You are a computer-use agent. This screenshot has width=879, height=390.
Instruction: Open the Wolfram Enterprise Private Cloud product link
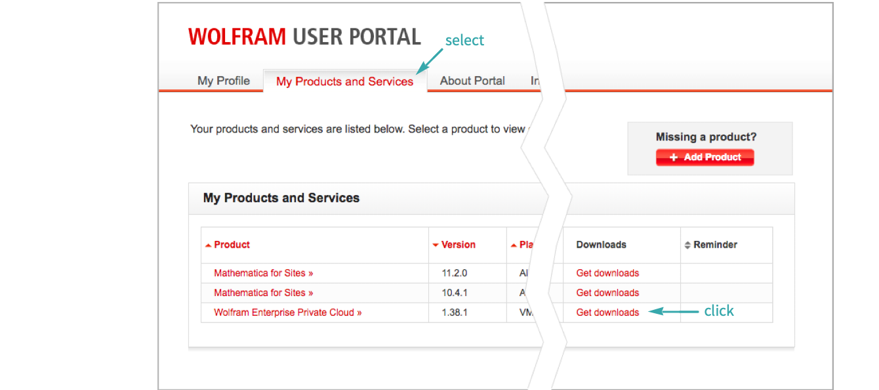(x=287, y=313)
